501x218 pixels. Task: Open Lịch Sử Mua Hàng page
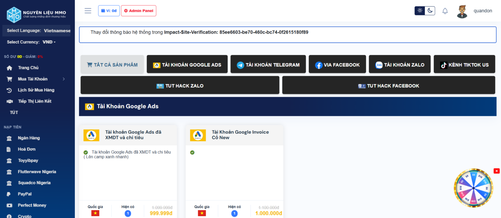[36, 90]
